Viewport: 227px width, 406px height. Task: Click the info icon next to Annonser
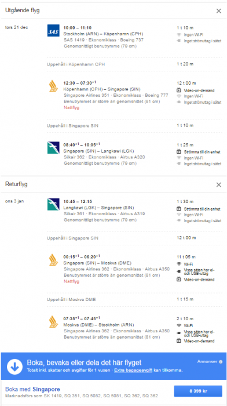221,362
